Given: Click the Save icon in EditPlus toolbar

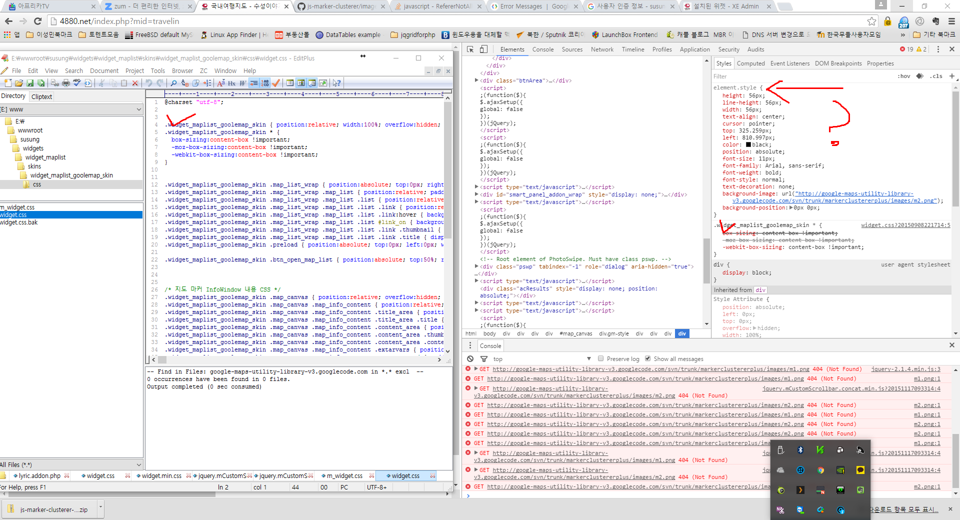Looking at the screenshot, I should click(30, 83).
